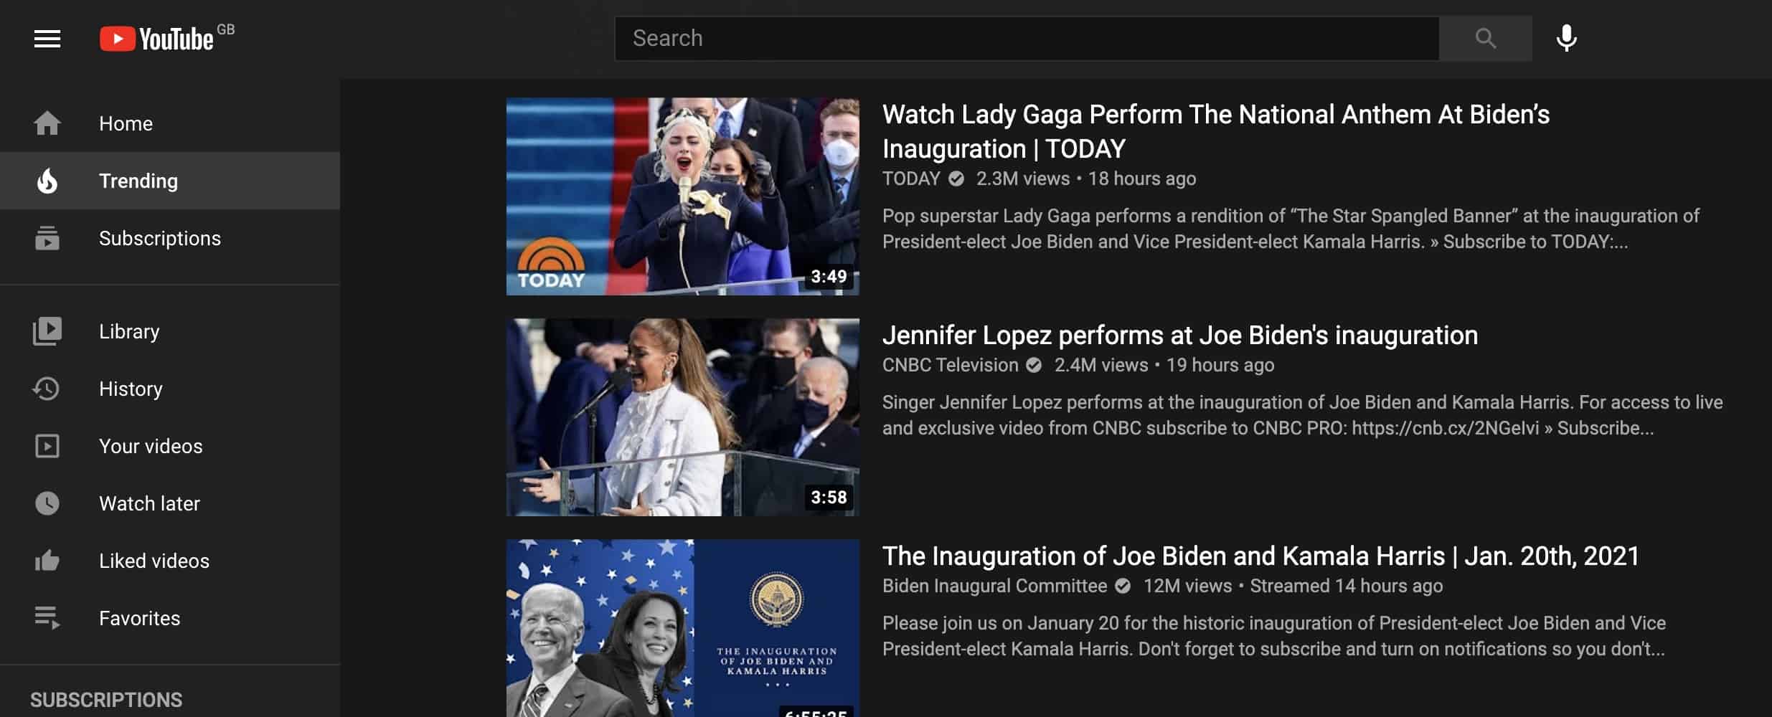Viewport: 1772px width, 717px height.
Task: Open Inauguration of Joe Biden video title
Action: [x=1260, y=556]
